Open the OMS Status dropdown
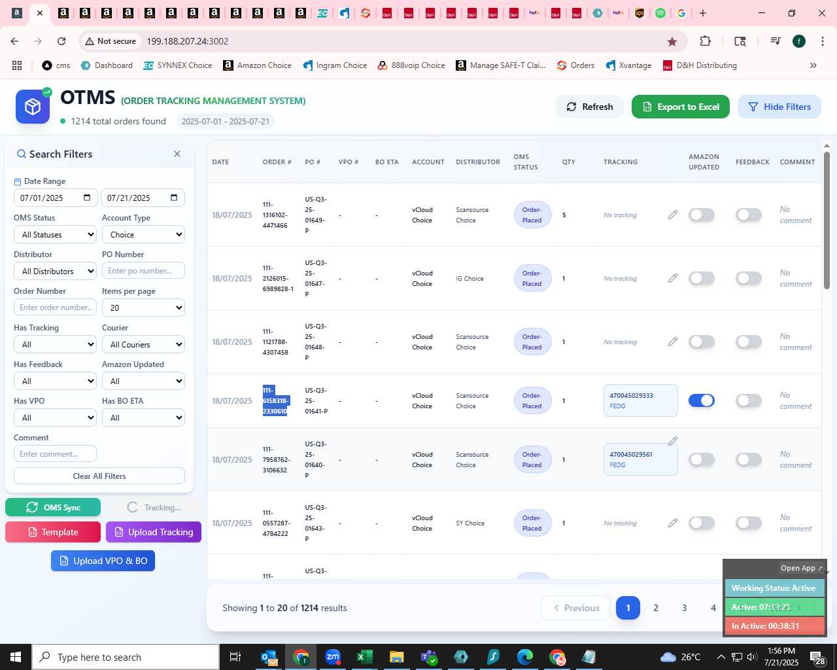The width and height of the screenshot is (837, 670). pos(55,234)
